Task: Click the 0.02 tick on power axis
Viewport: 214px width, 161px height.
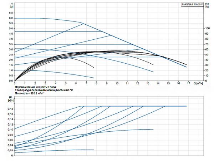Action: [x=10, y=150]
